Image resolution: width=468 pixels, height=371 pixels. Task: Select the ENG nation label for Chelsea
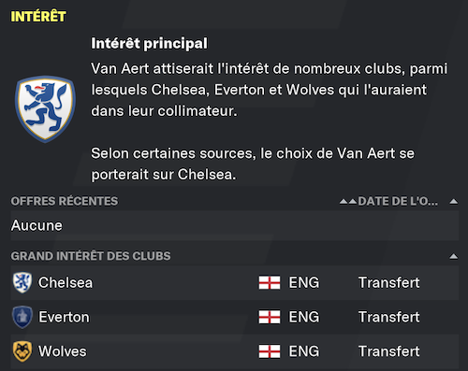click(x=304, y=282)
